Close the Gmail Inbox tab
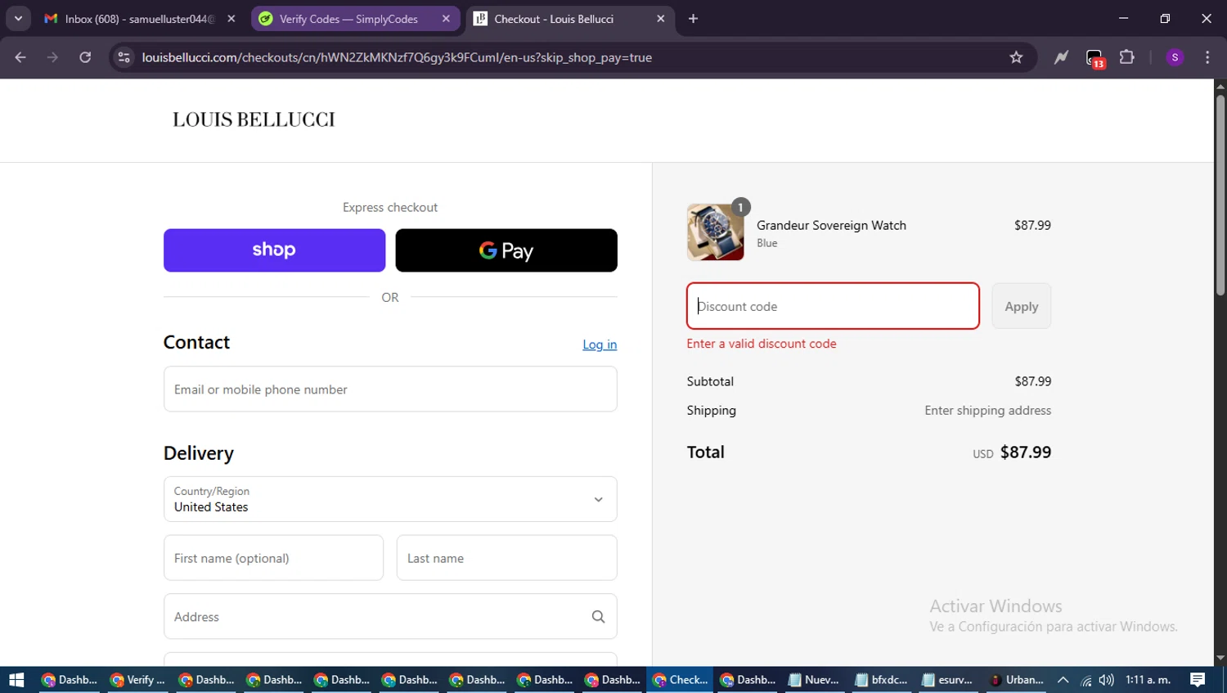Image resolution: width=1227 pixels, height=693 pixels. pos(231,18)
